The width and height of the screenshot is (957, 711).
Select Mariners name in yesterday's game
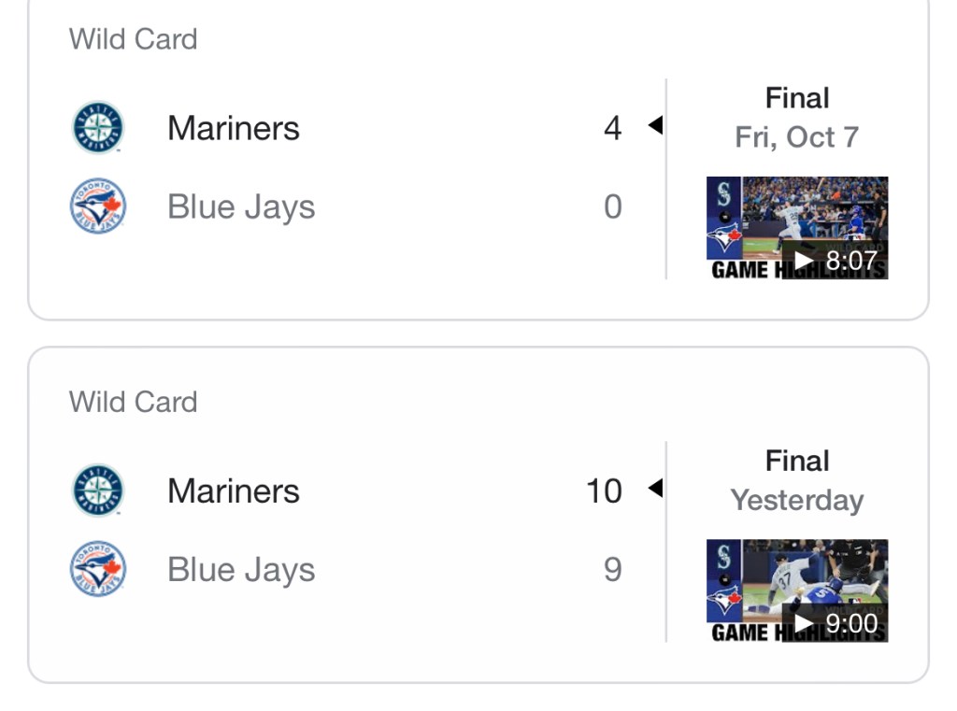click(233, 491)
